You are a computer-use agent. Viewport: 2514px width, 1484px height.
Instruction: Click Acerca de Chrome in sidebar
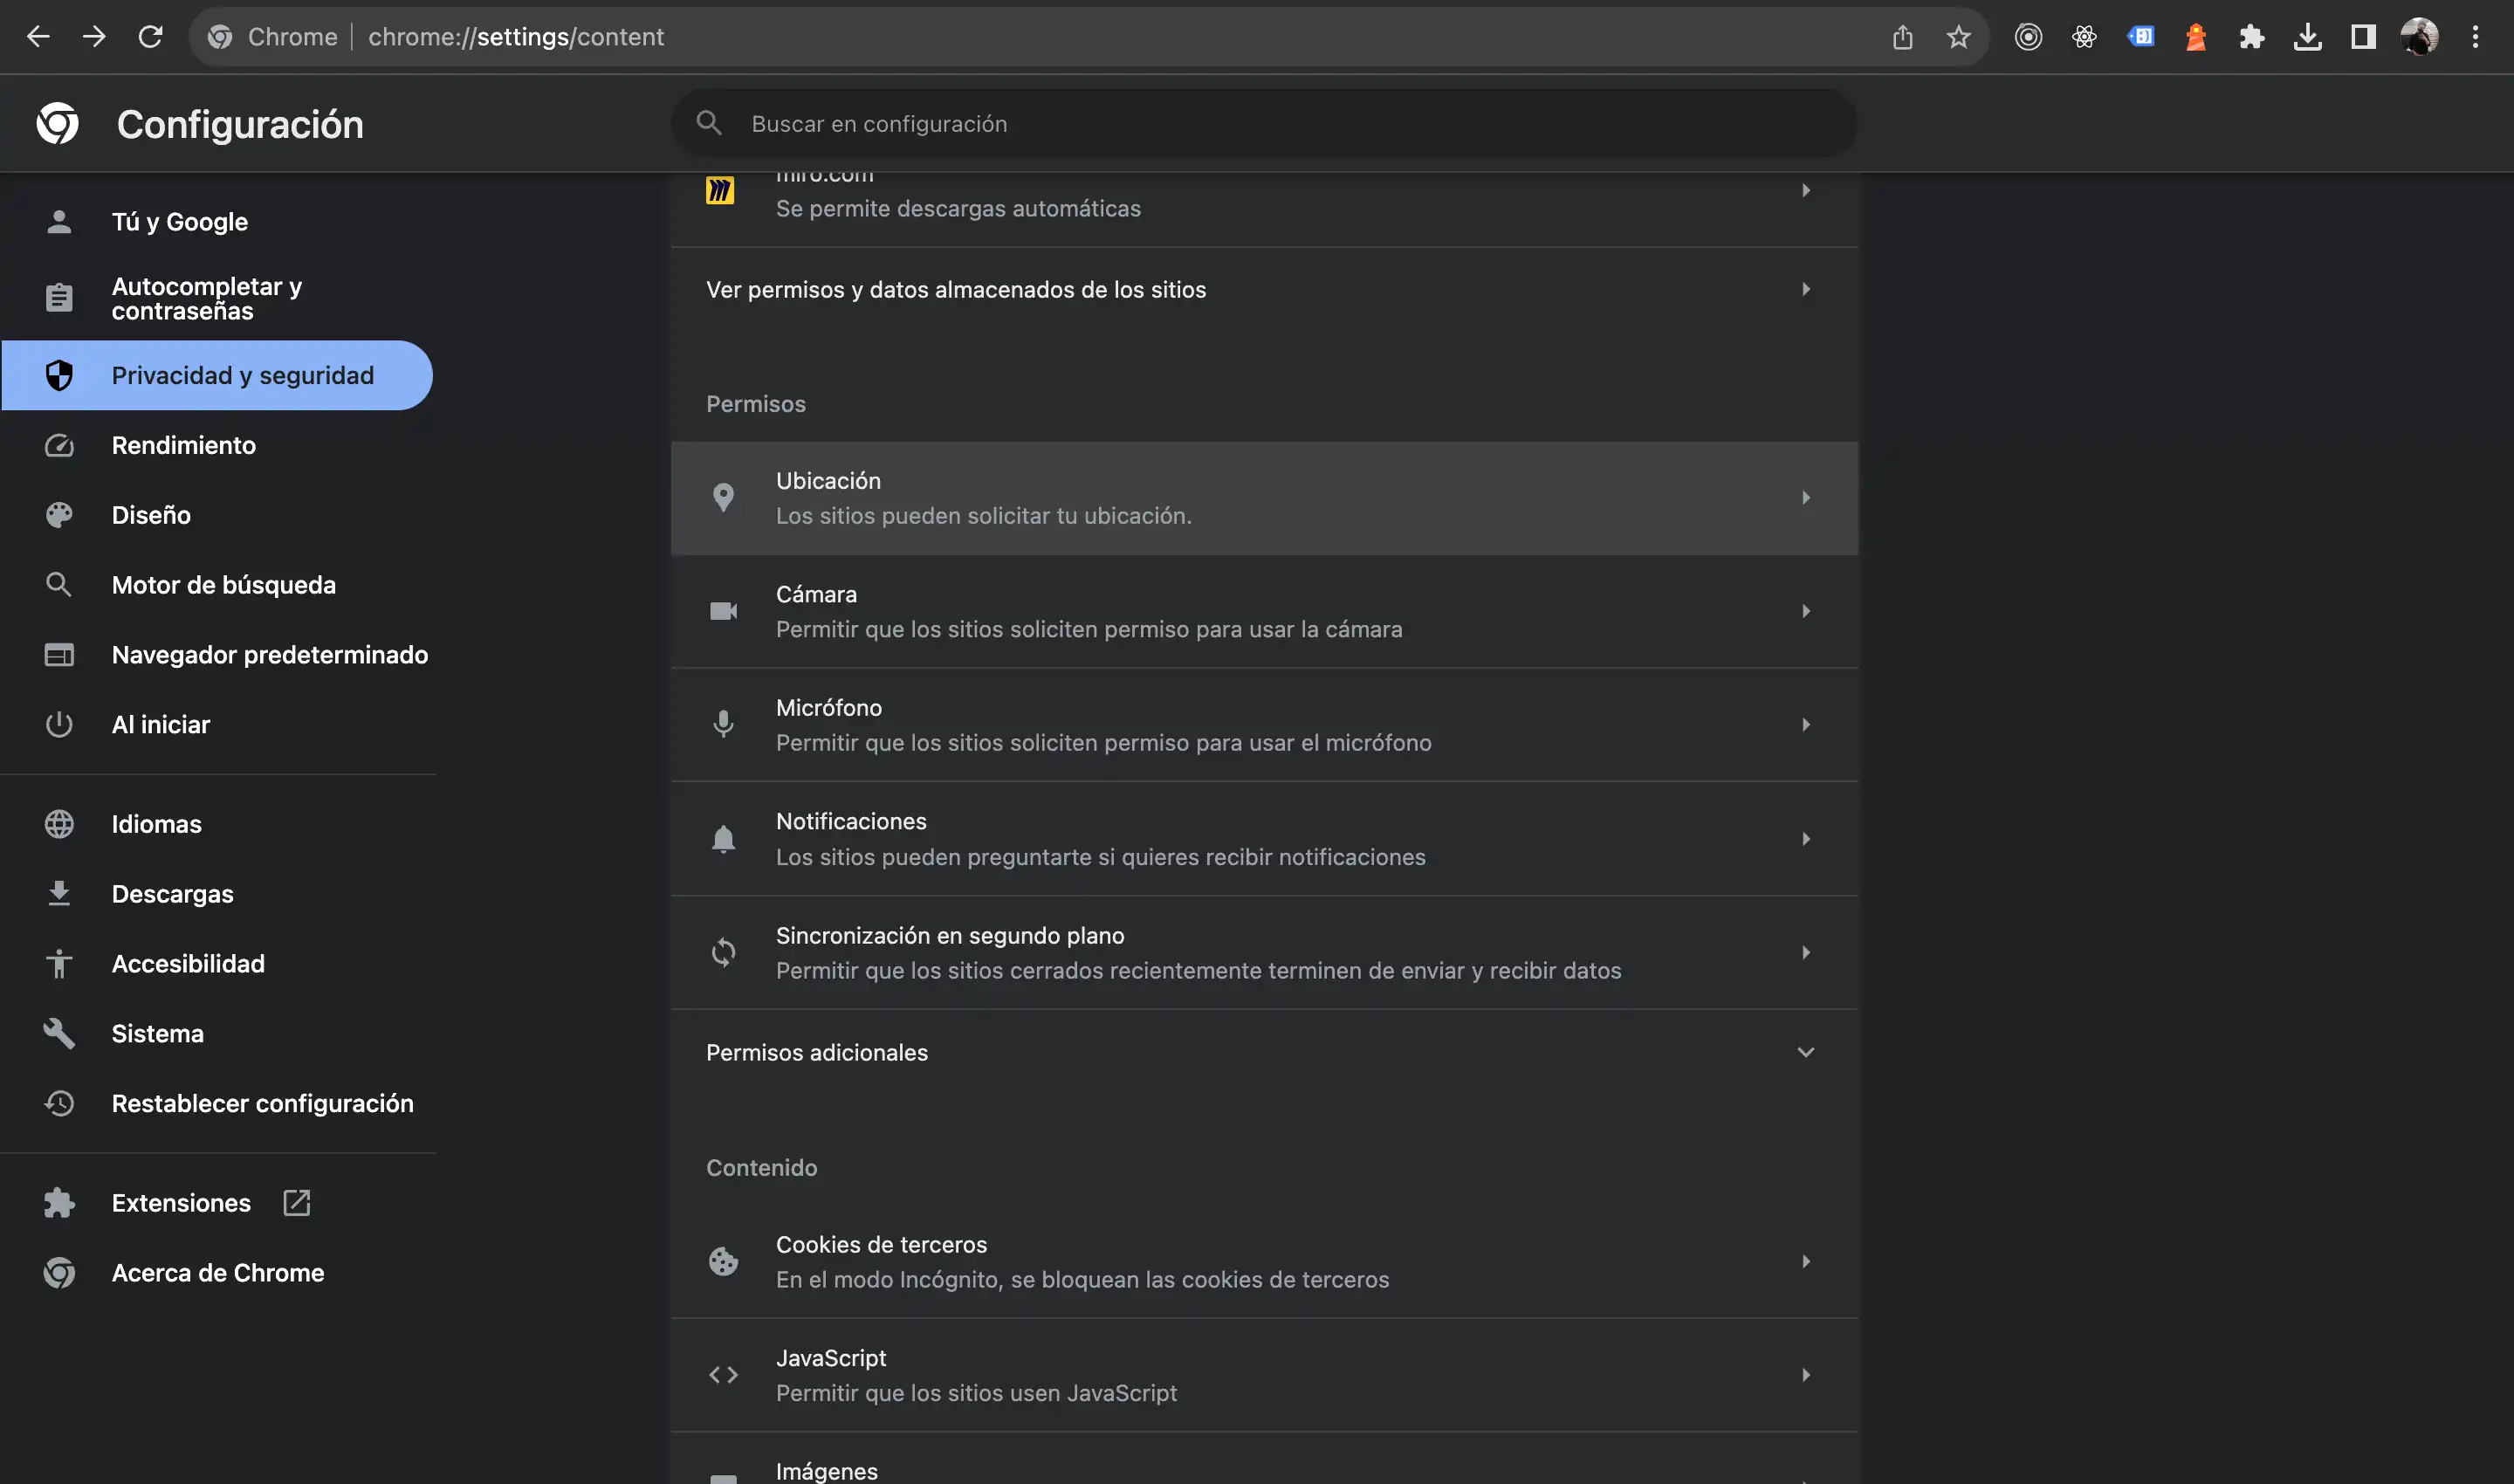(x=218, y=1273)
